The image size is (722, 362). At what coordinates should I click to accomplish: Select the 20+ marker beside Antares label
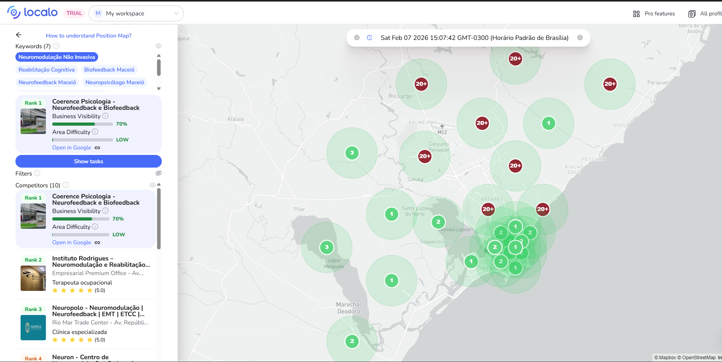(488, 209)
